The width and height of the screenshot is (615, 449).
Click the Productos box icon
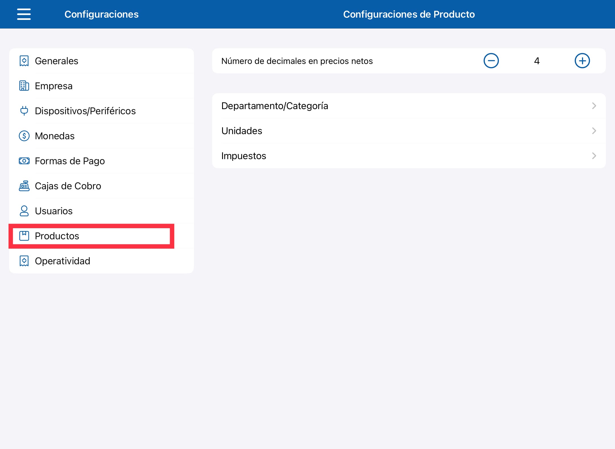coord(24,236)
